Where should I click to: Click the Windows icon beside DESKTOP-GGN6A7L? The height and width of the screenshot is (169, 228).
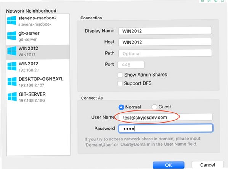click(12, 81)
